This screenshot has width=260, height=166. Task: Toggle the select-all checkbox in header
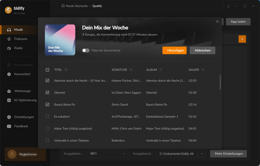pos(47,70)
